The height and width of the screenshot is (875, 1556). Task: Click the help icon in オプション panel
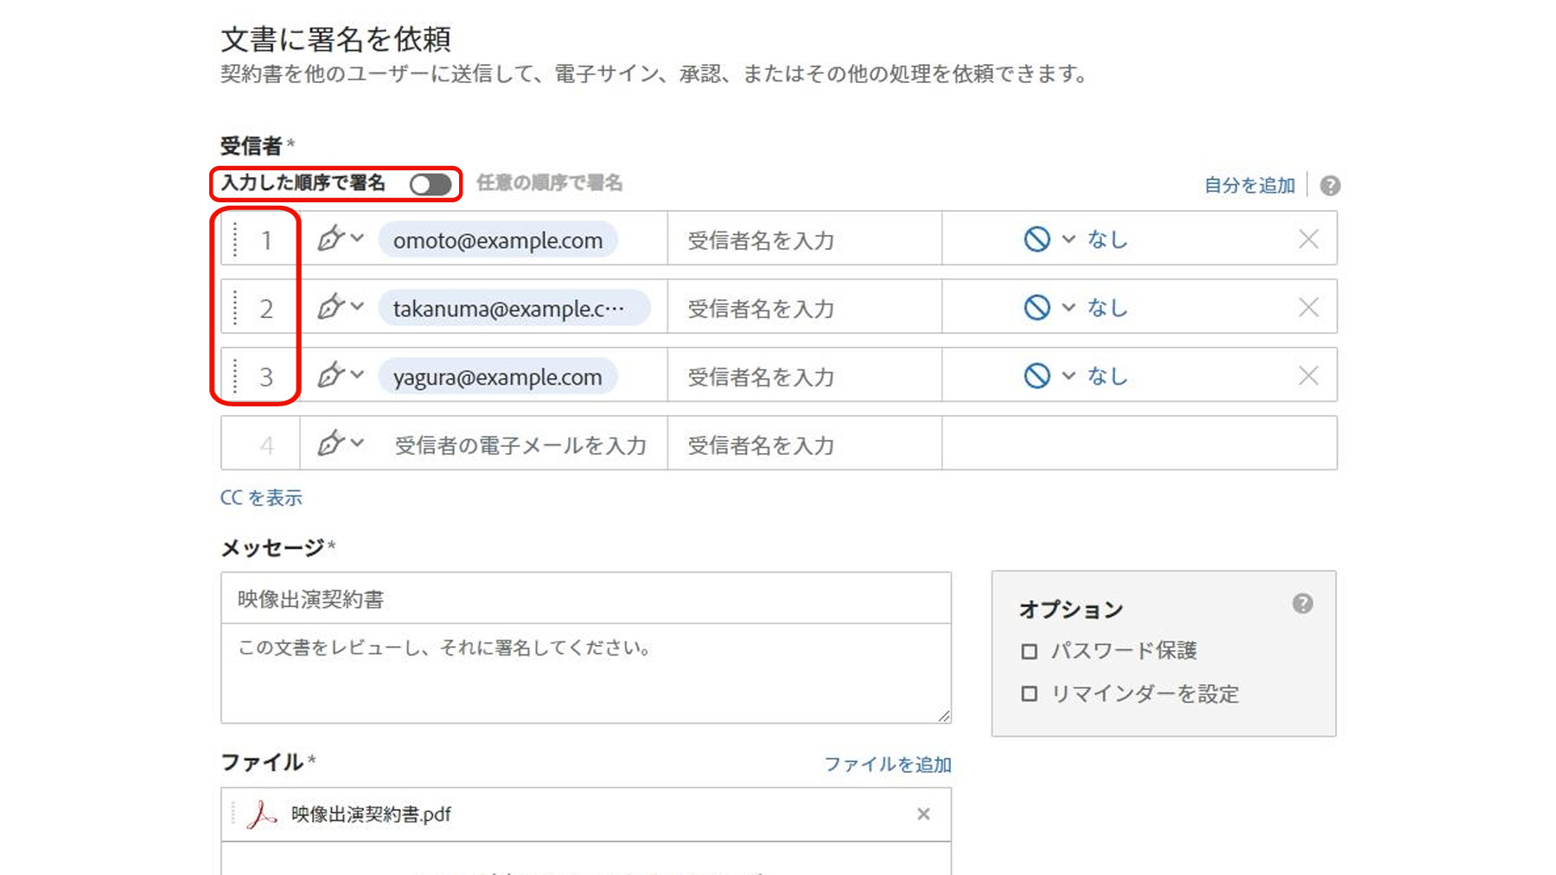tap(1303, 604)
